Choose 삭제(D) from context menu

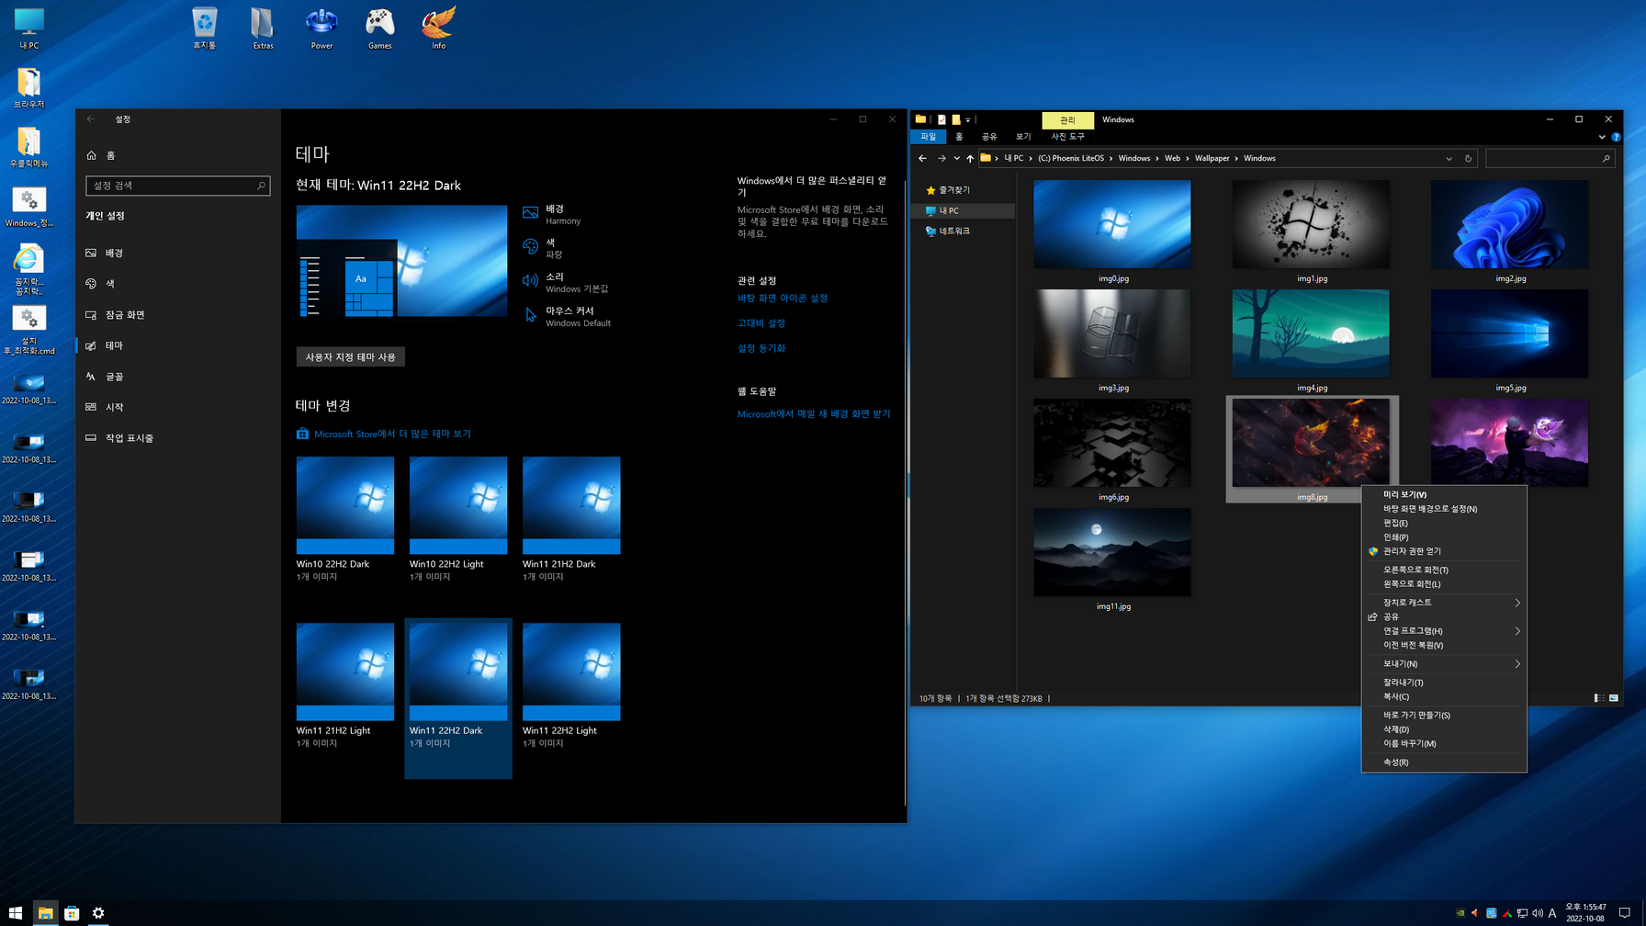click(1444, 729)
